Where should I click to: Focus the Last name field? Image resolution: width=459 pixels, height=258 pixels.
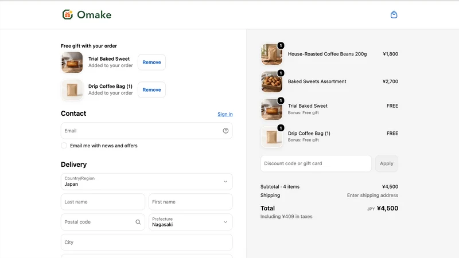(x=103, y=202)
